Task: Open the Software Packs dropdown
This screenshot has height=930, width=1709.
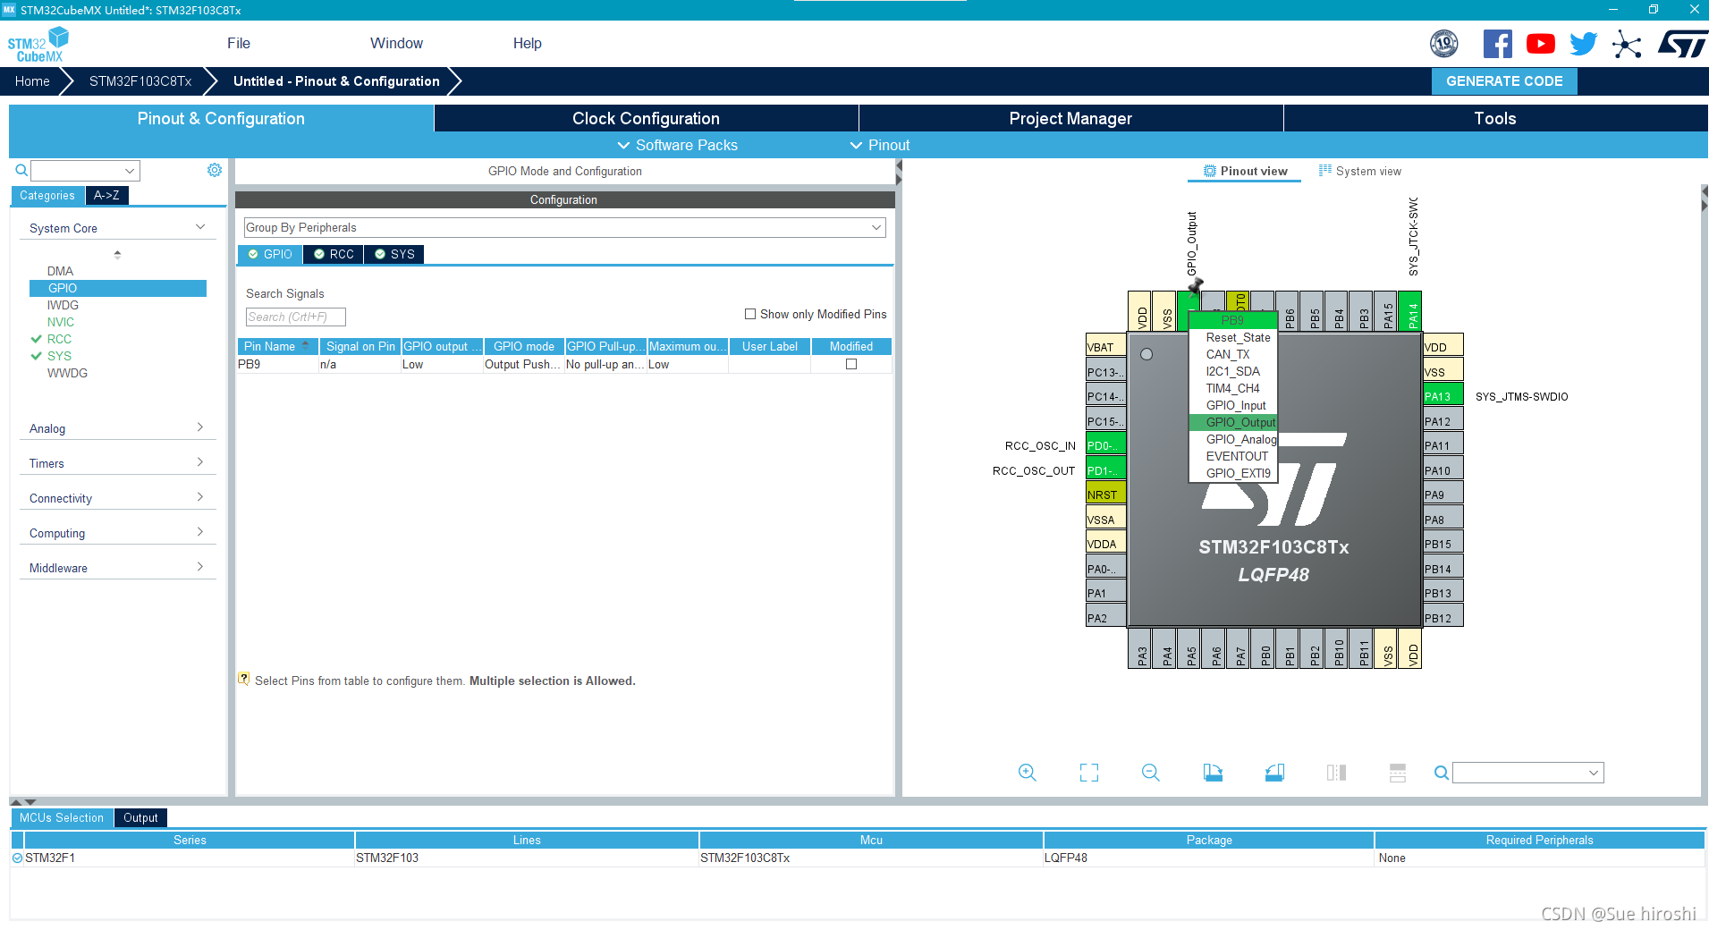Action: point(678,145)
